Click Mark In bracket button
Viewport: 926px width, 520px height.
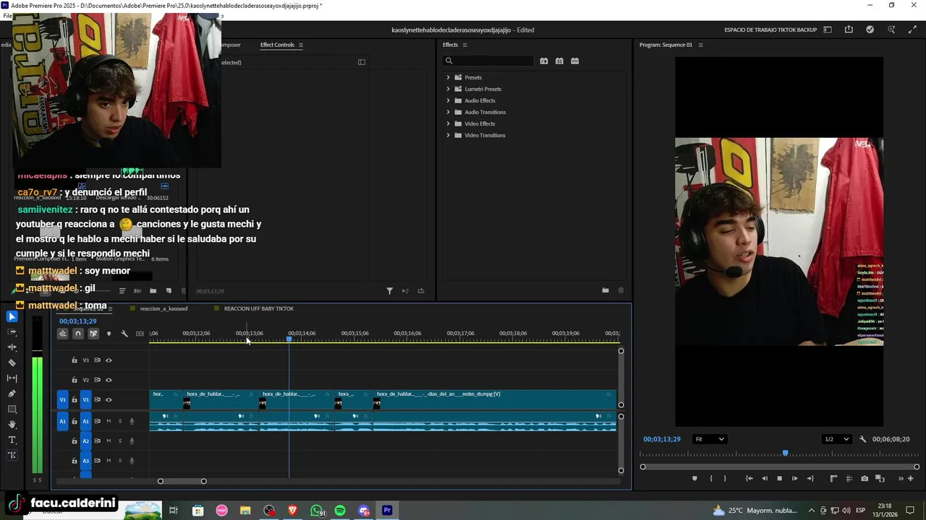pyautogui.click(x=710, y=478)
